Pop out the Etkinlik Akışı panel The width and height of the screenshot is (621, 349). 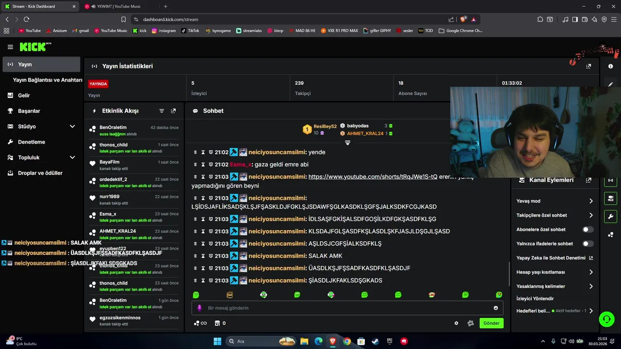[x=173, y=111]
